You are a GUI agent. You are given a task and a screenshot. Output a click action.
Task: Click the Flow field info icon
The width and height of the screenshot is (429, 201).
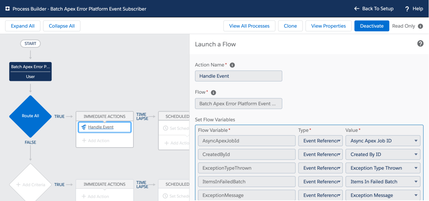[214, 92]
